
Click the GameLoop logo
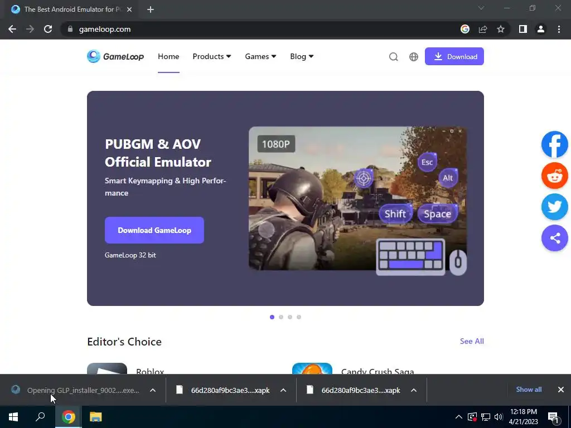point(115,56)
